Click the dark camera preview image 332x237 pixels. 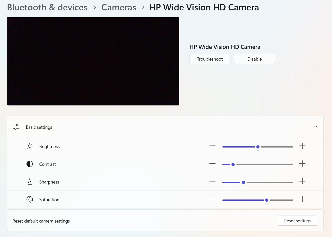(93, 61)
